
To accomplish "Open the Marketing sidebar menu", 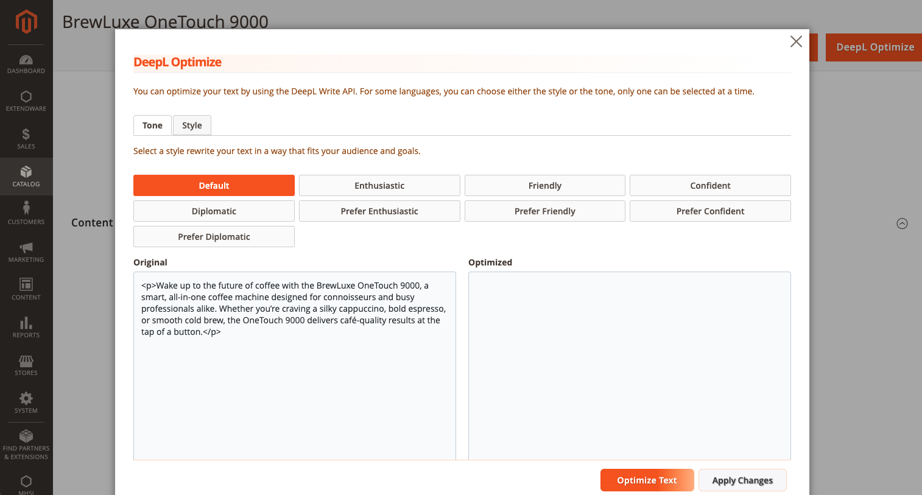I will point(26,252).
